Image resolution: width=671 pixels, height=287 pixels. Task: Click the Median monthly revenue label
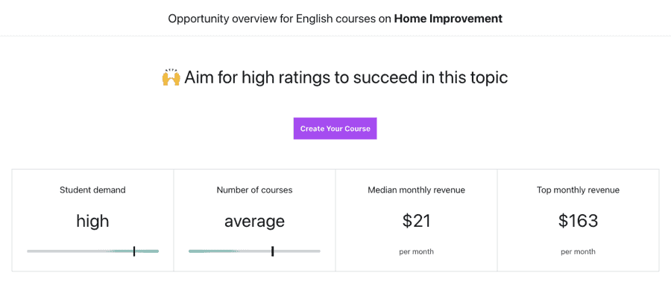coord(416,190)
